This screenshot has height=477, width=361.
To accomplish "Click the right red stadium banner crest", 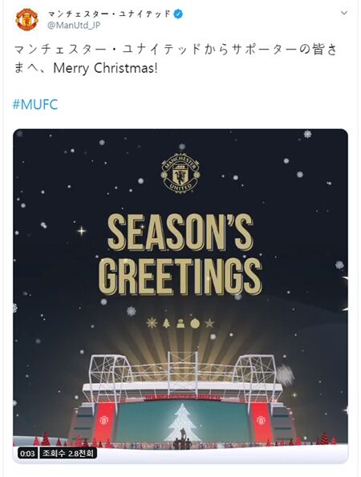I will (261, 420).
